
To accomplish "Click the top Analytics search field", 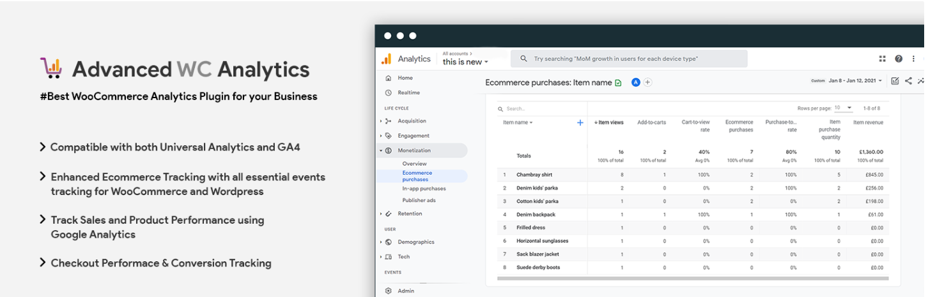I will coord(629,59).
